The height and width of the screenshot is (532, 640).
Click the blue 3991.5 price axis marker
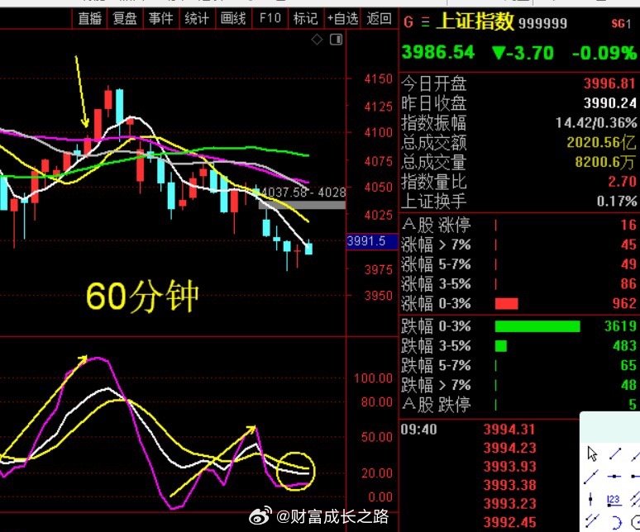(371, 241)
